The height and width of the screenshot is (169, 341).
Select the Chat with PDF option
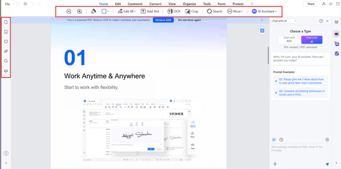289,39
